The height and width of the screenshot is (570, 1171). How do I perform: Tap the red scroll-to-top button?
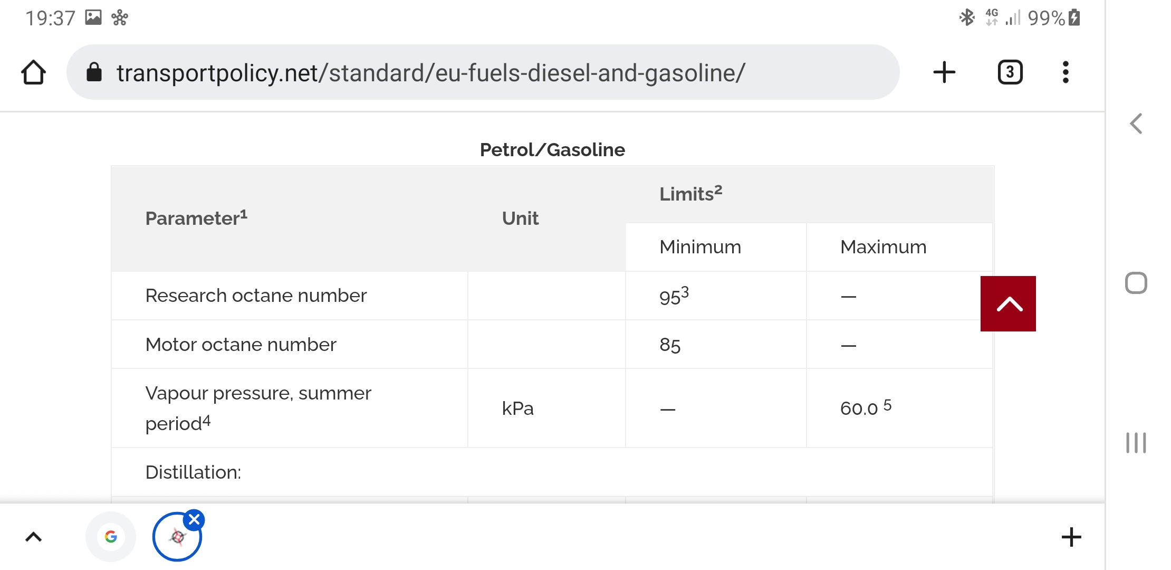tap(1008, 304)
